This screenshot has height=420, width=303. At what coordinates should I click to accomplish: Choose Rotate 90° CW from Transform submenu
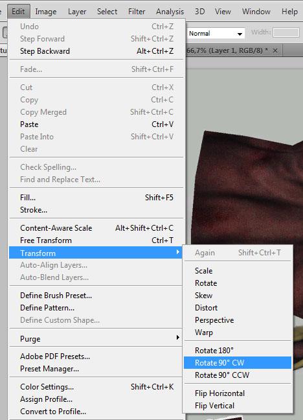tap(238, 363)
